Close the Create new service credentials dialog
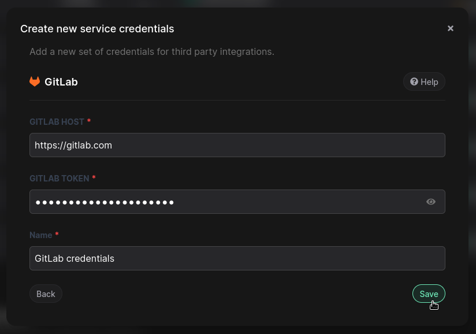476x334 pixels. tap(451, 28)
